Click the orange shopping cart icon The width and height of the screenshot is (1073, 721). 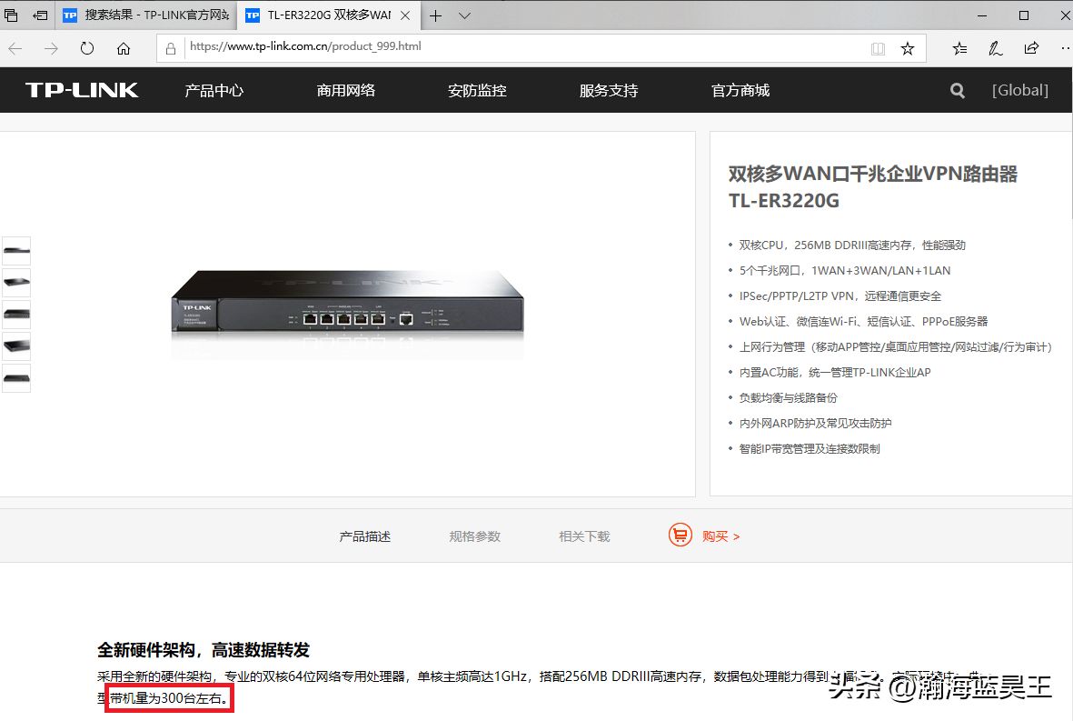(x=681, y=535)
